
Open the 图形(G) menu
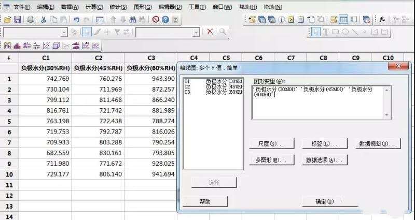143,7
